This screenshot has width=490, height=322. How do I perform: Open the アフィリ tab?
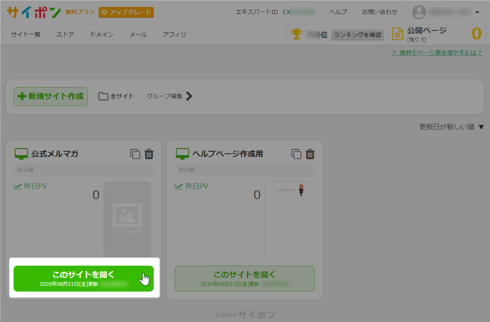pyautogui.click(x=174, y=35)
